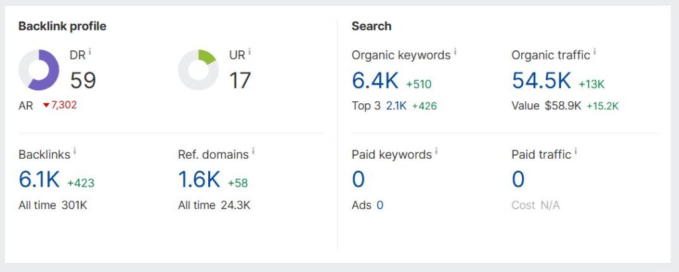Click the Organic traffic info icon
Screen dimensions: 679x272
point(595,52)
